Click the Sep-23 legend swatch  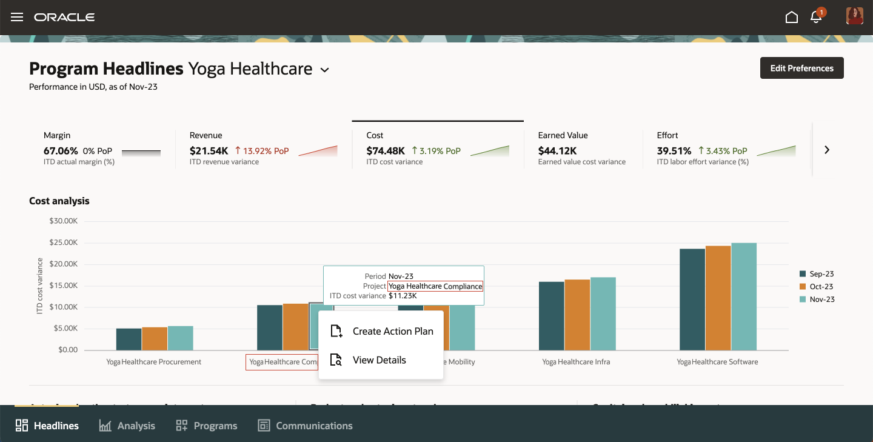click(x=803, y=274)
